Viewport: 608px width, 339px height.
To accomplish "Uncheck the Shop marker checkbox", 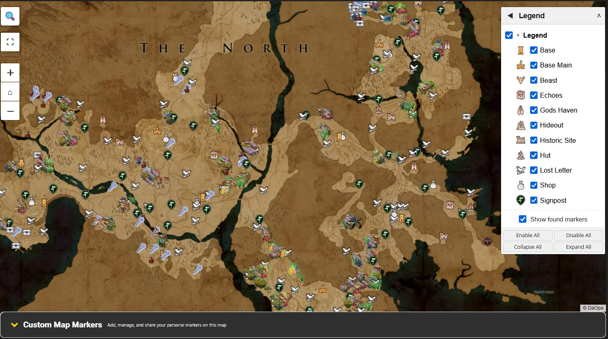I will click(534, 185).
